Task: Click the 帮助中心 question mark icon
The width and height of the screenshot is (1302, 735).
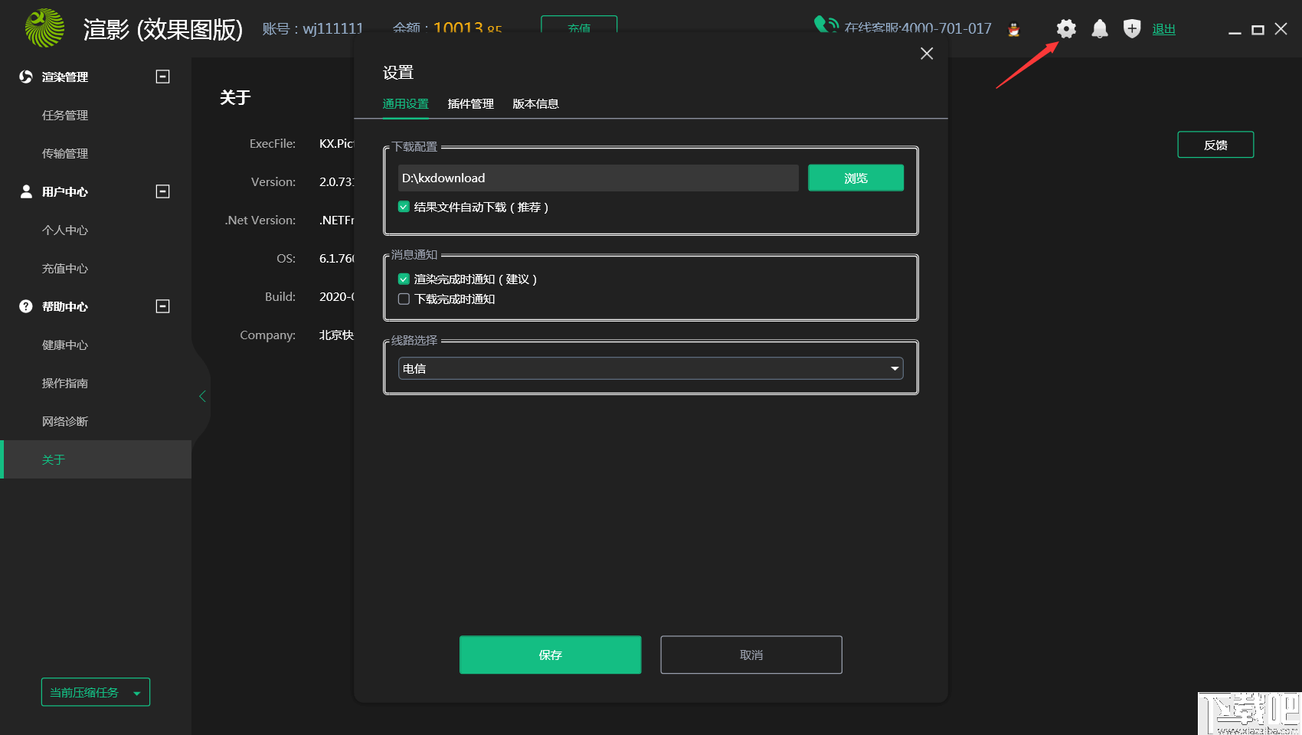Action: 26,306
